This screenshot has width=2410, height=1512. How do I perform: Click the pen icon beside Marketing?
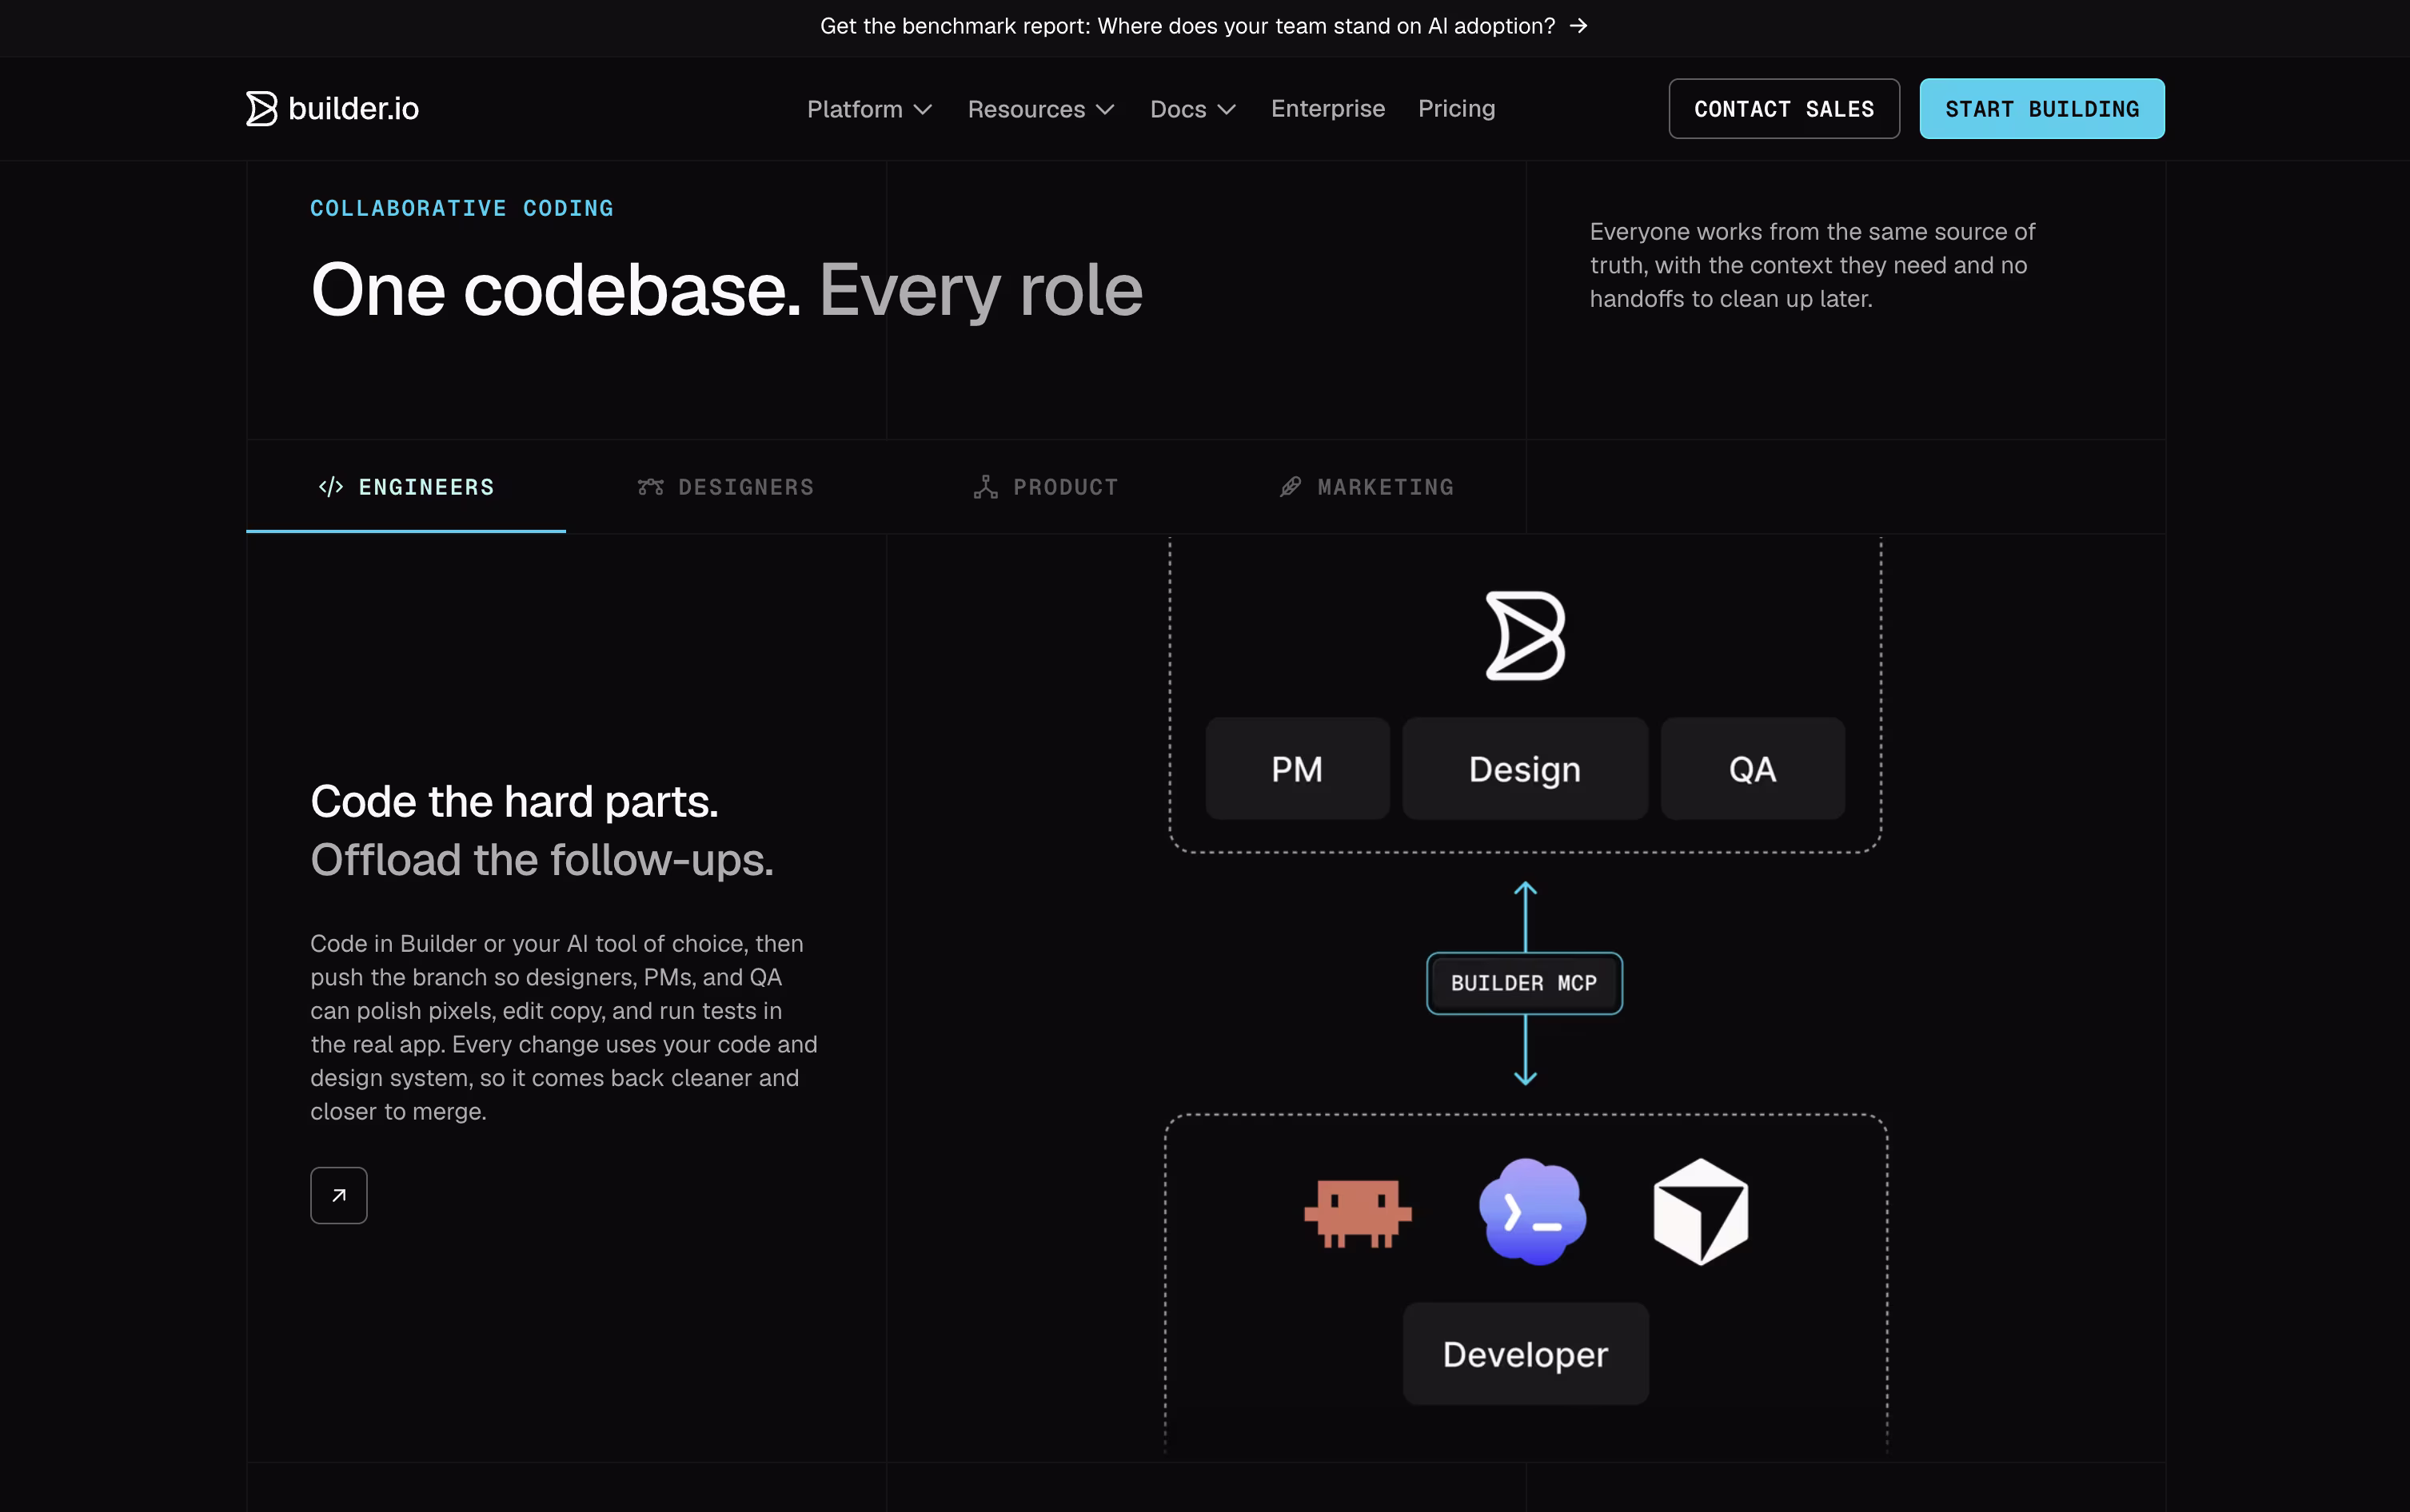(1291, 487)
